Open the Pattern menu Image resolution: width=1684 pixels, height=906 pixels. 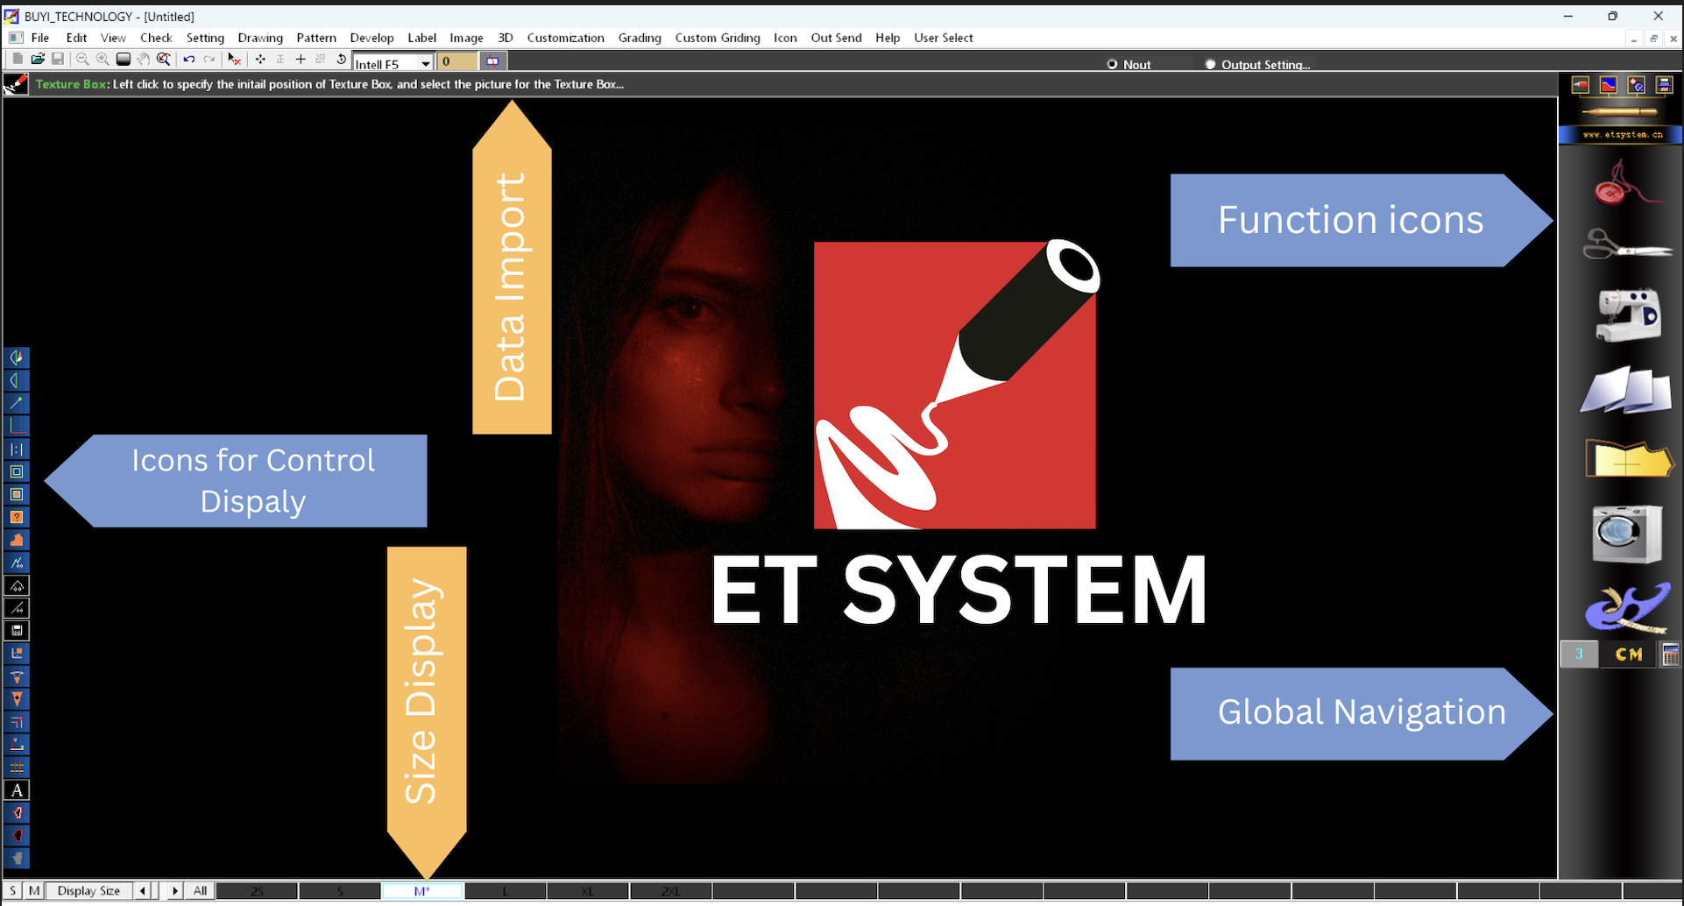315,38
